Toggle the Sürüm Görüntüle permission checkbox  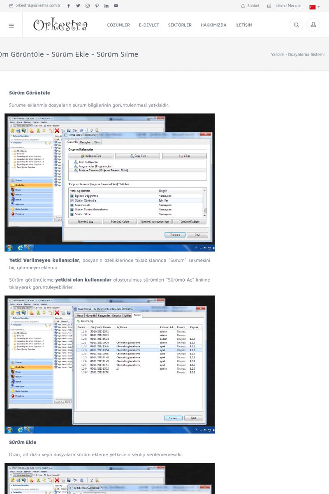(72, 200)
